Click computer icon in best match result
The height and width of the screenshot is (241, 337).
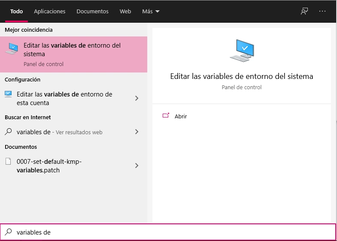[12, 48]
